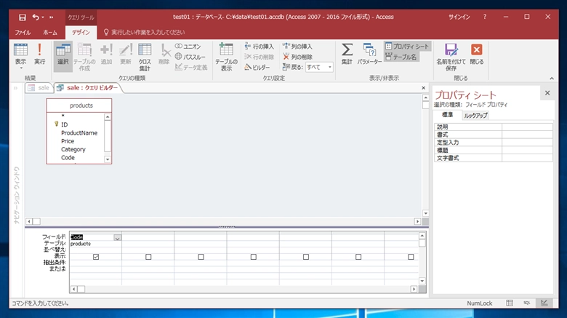Select ProductName field in products table
This screenshot has width=567, height=318.
pyautogui.click(x=79, y=133)
